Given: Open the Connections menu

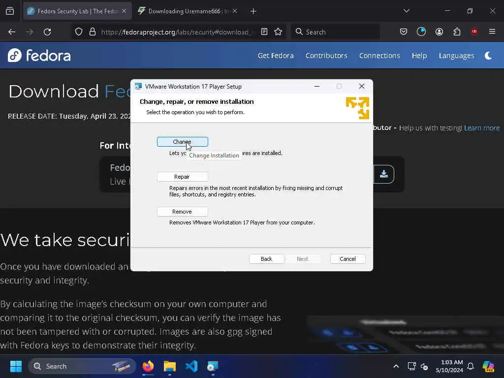Looking at the screenshot, I should click(x=379, y=56).
